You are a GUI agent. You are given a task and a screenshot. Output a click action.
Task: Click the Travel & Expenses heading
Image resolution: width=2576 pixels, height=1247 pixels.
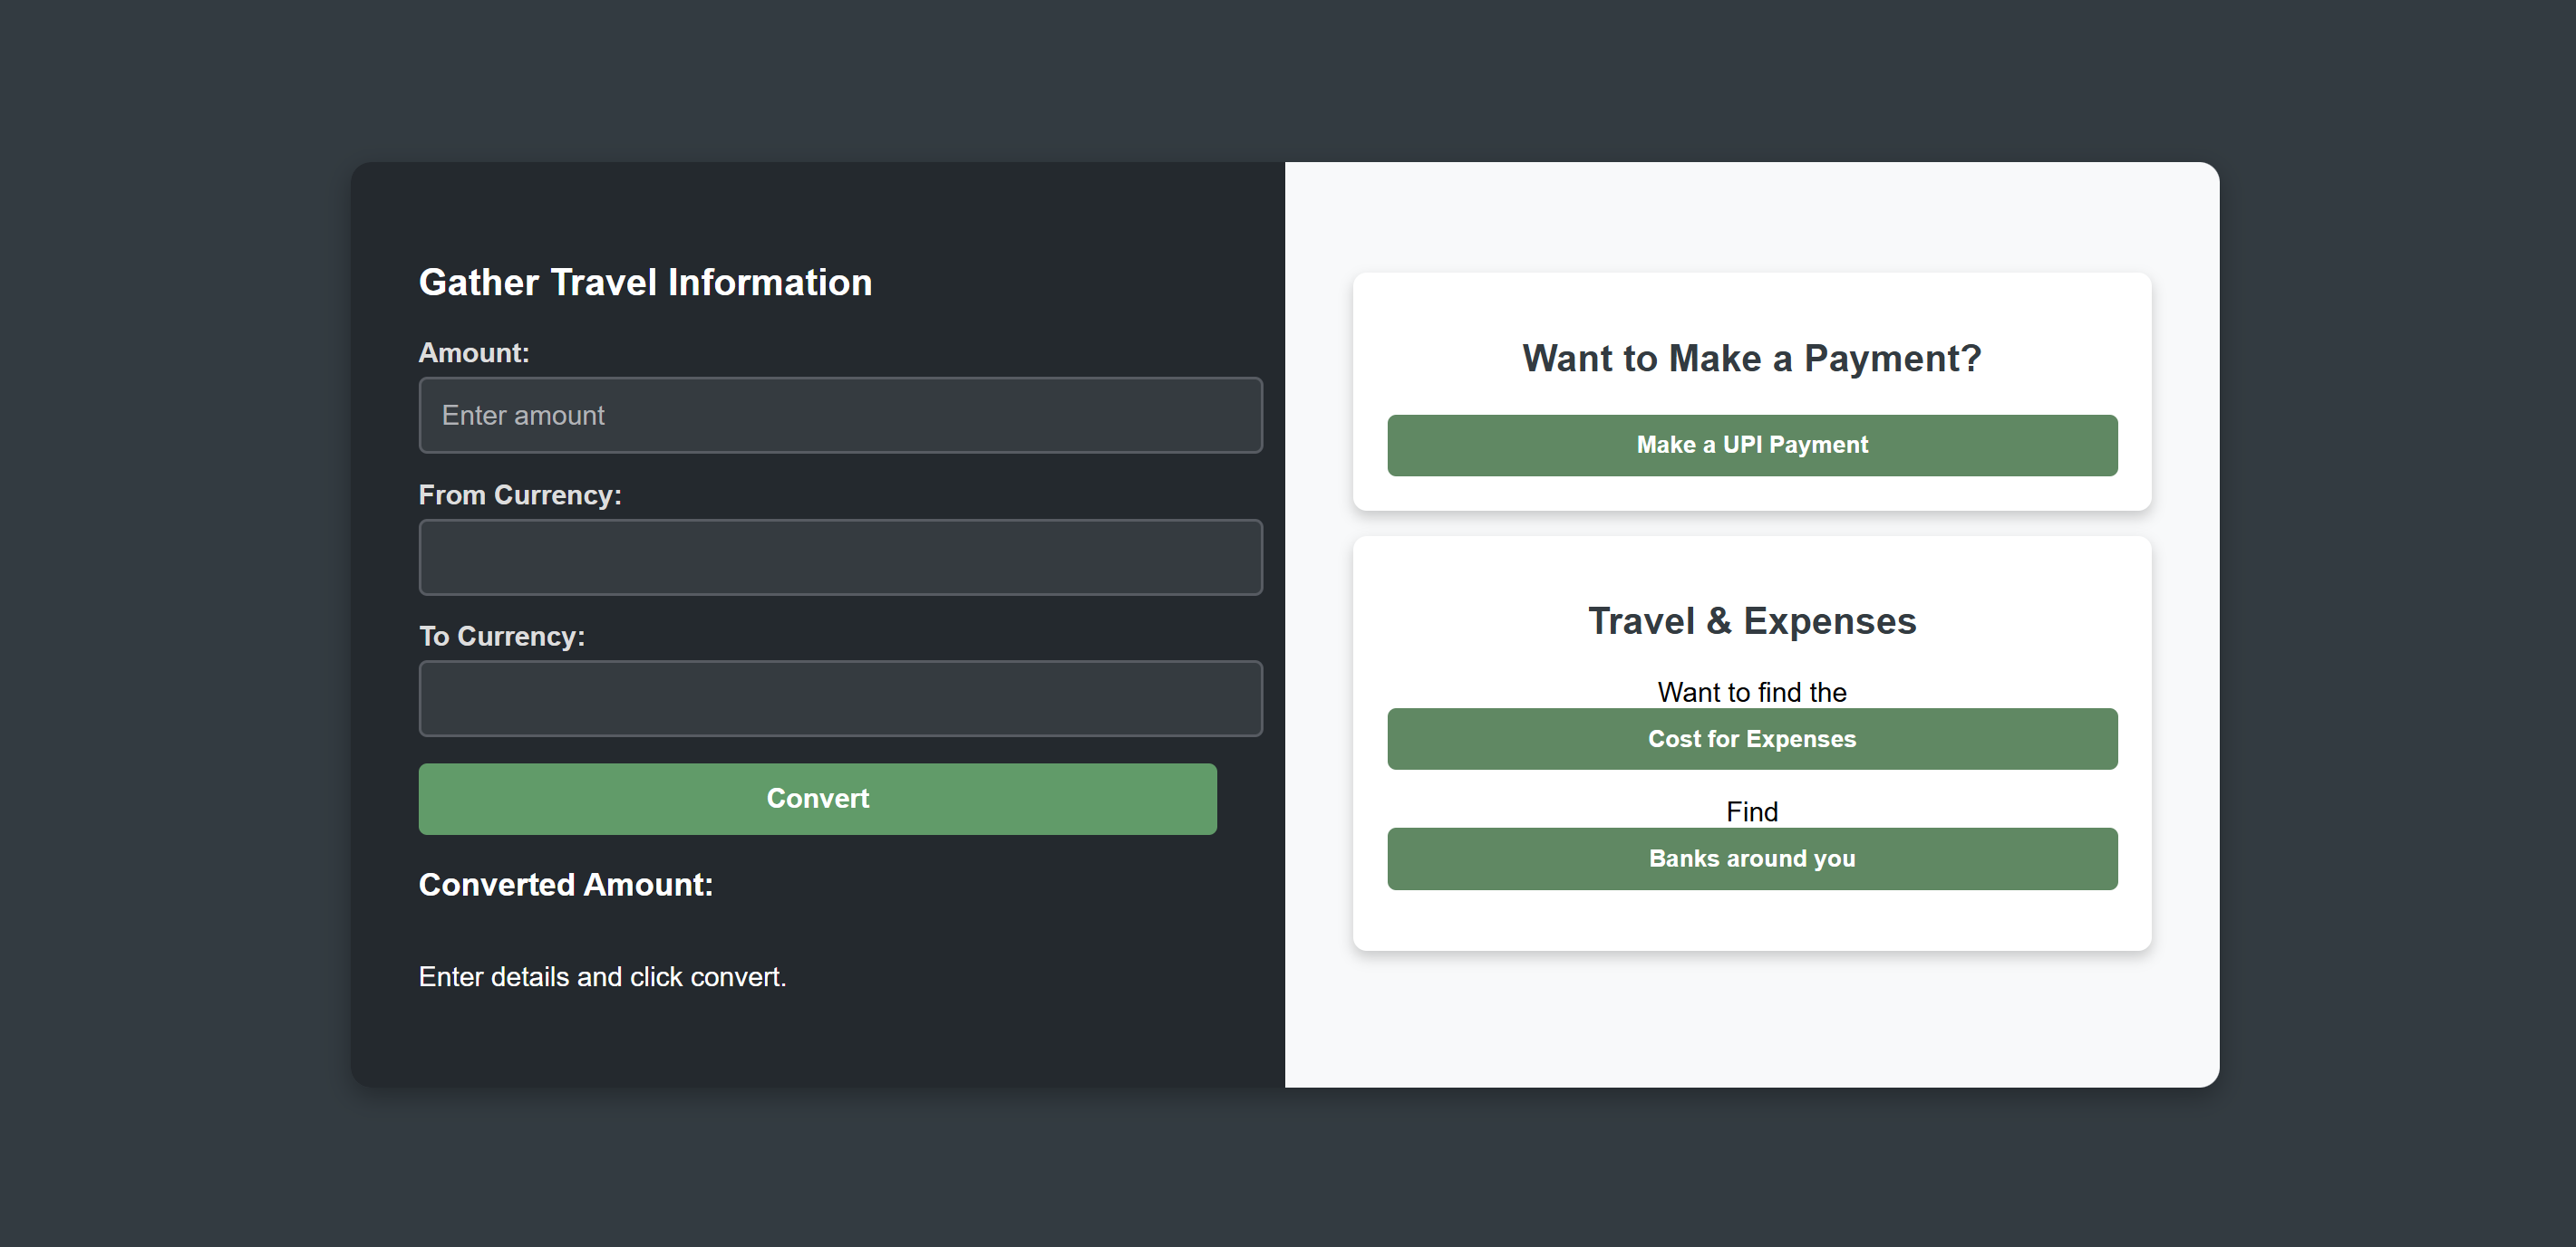pos(1752,619)
